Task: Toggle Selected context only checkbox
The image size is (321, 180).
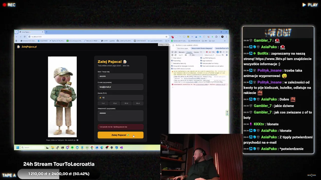Action: (172, 63)
